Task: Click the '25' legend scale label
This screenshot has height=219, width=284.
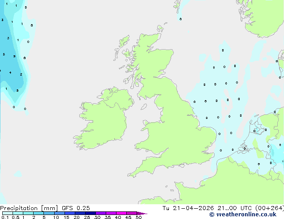Action: (x=87, y=217)
